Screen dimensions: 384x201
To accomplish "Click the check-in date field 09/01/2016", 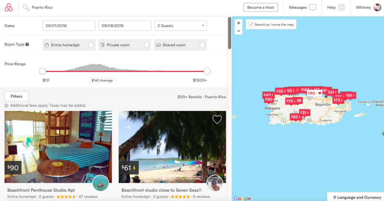I will coord(69,26).
